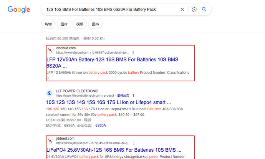Select the 图书 filter tab
Viewport: 265px width, 159px height.
coord(96,24)
